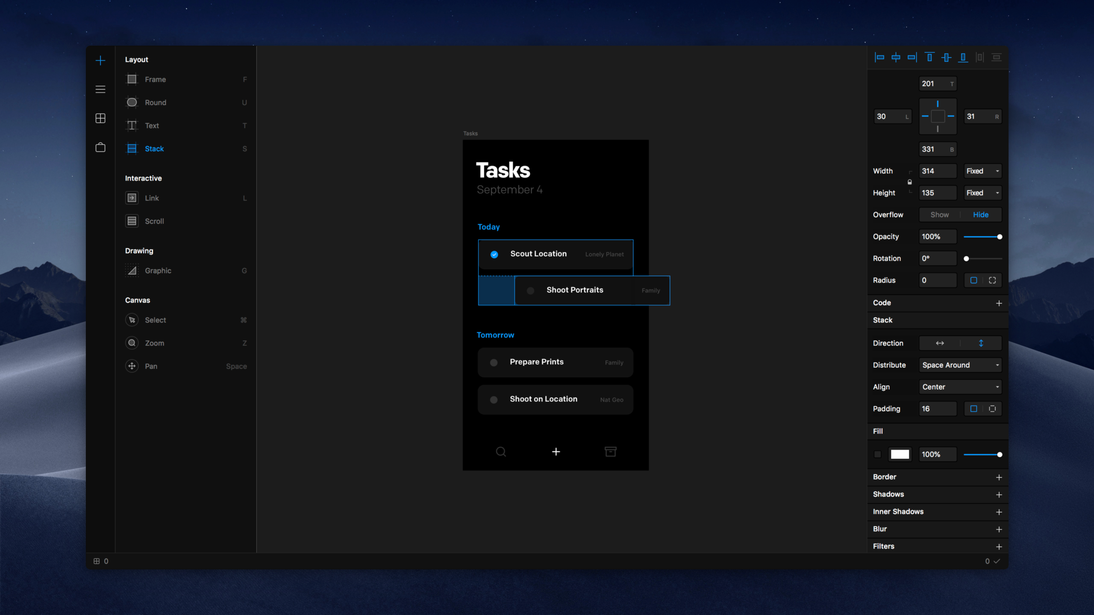Image resolution: width=1094 pixels, height=615 pixels.
Task: Open the Align dropdown set to Center
Action: click(x=960, y=387)
